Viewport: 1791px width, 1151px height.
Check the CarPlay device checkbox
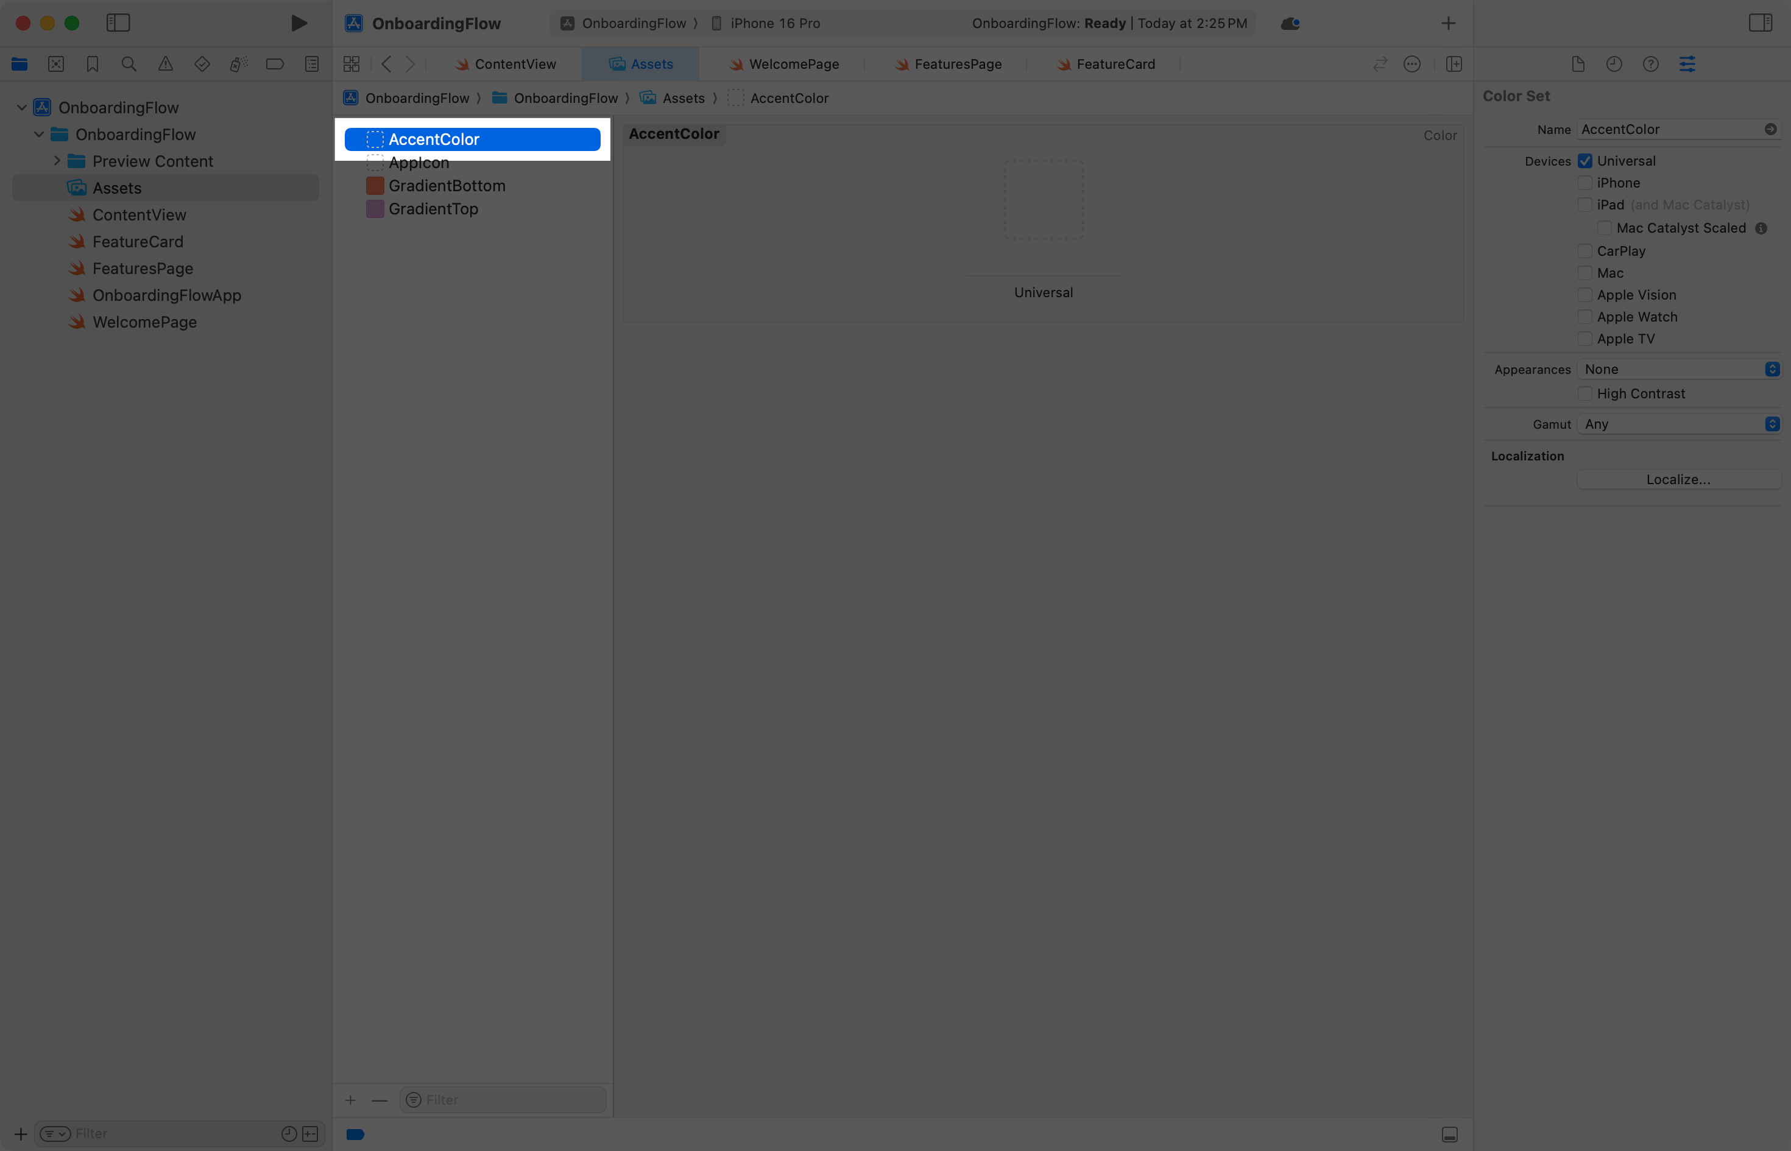tap(1584, 251)
